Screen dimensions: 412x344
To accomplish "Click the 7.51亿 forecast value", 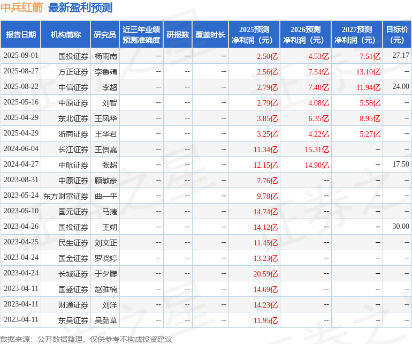I will [370, 56].
